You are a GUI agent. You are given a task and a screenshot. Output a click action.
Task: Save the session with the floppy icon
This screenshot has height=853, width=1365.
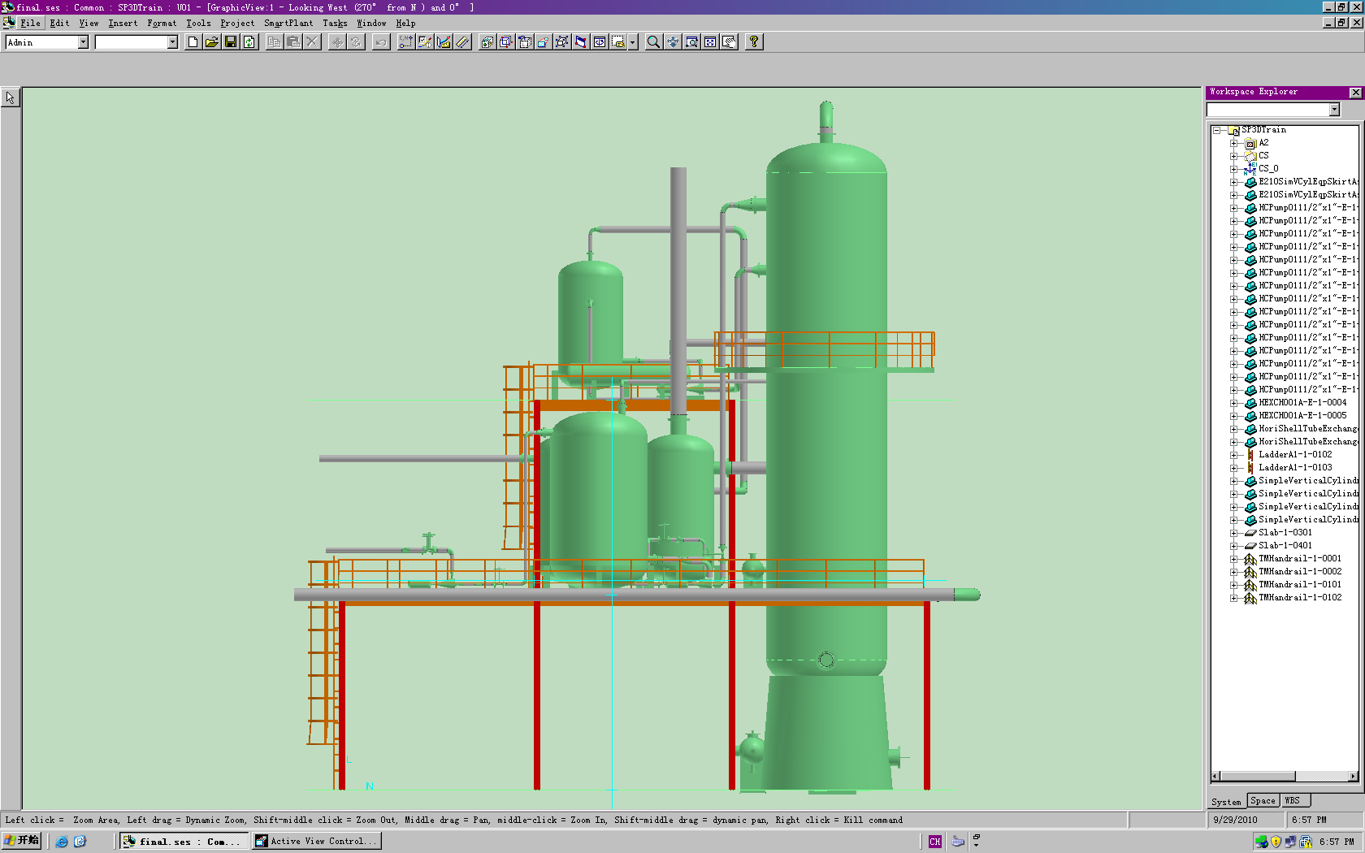click(x=231, y=42)
